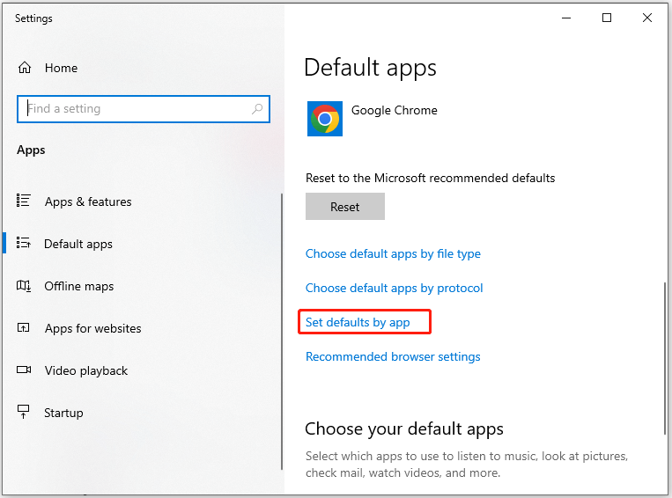Click the Default apps page heading
The image size is (672, 498).
370,68
